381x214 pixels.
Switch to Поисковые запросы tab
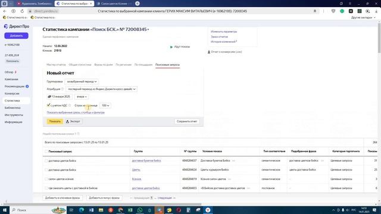[x=167, y=65]
